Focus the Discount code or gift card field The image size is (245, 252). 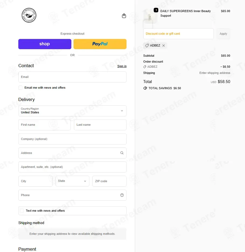[178, 34]
